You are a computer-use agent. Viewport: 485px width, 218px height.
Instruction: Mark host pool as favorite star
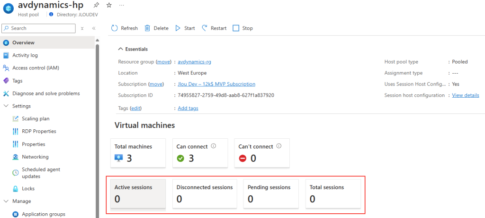coord(109,5)
